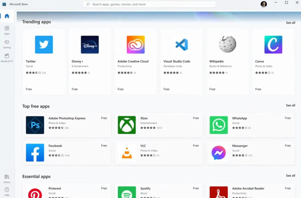This screenshot has height=198, width=301.
Task: Click the Wikipedia title text
Action: (x=216, y=61)
